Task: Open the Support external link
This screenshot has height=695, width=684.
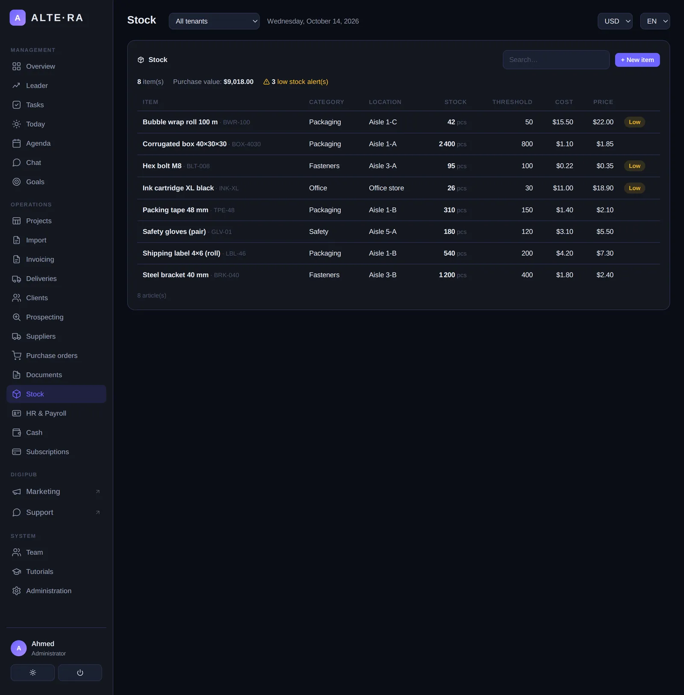Action: pyautogui.click(x=56, y=512)
